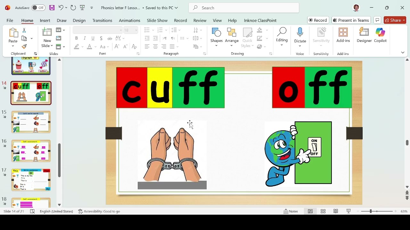Image resolution: width=410 pixels, height=230 pixels.
Task: Align text left
Action: tap(147, 47)
